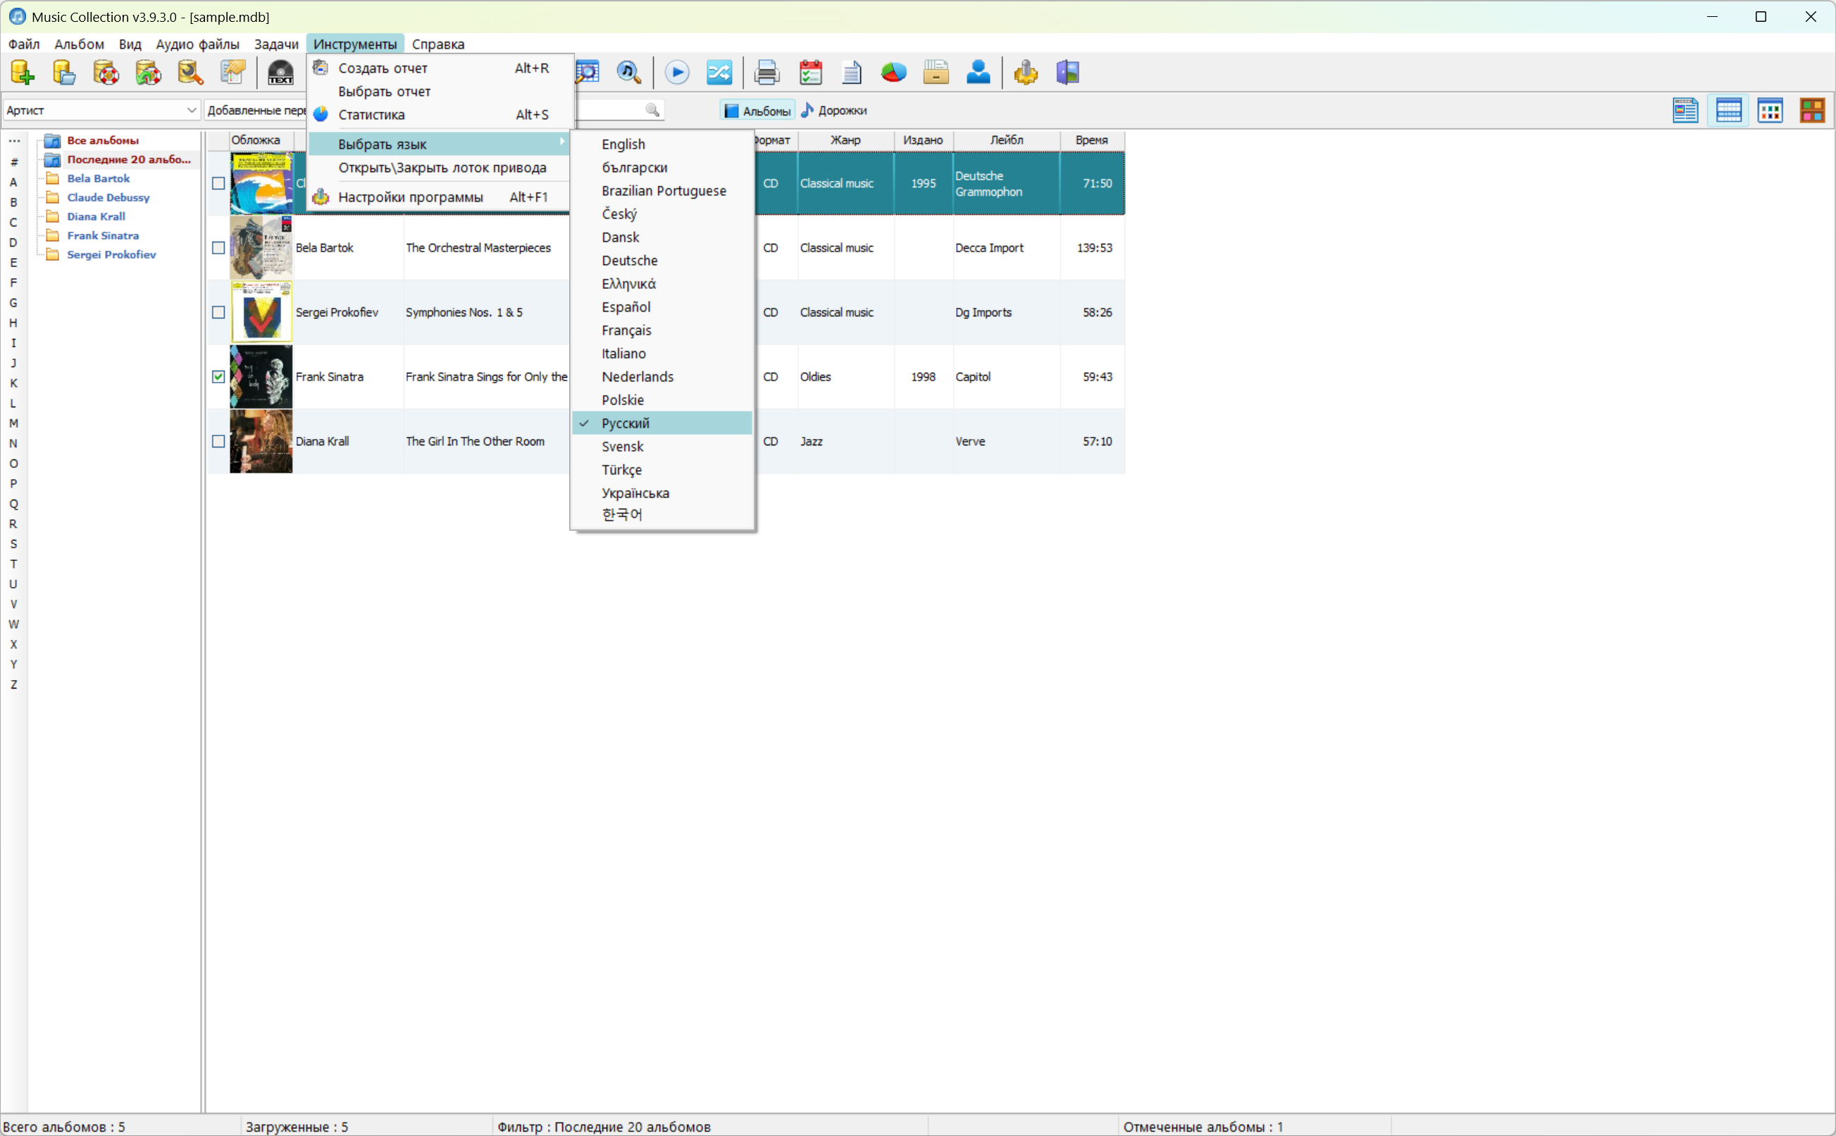This screenshot has height=1136, width=1836.
Task: Click Статистика menu entry
Action: [371, 114]
